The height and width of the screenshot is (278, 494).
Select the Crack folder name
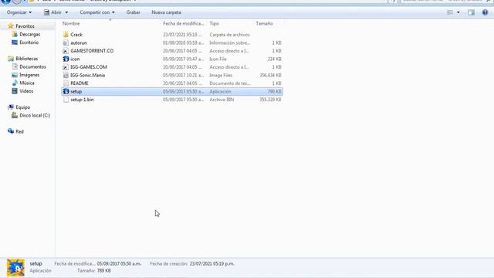point(76,35)
